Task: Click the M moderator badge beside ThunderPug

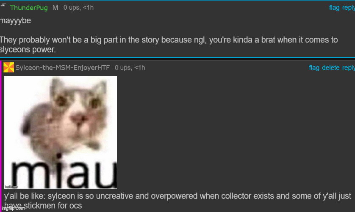Action: [55, 8]
